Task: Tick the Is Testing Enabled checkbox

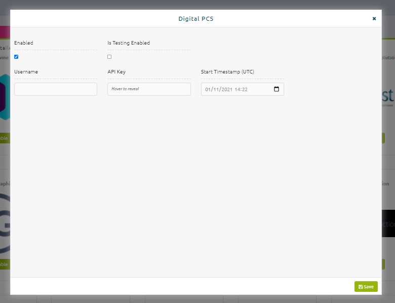Action: 109,57
